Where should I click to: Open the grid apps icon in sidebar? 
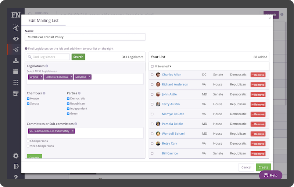(16, 82)
